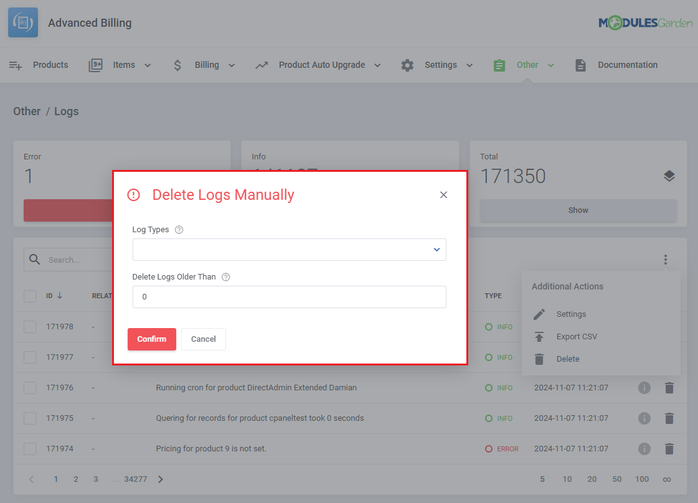Click info icon for log 171975
The width and height of the screenshot is (698, 503).
tap(644, 418)
